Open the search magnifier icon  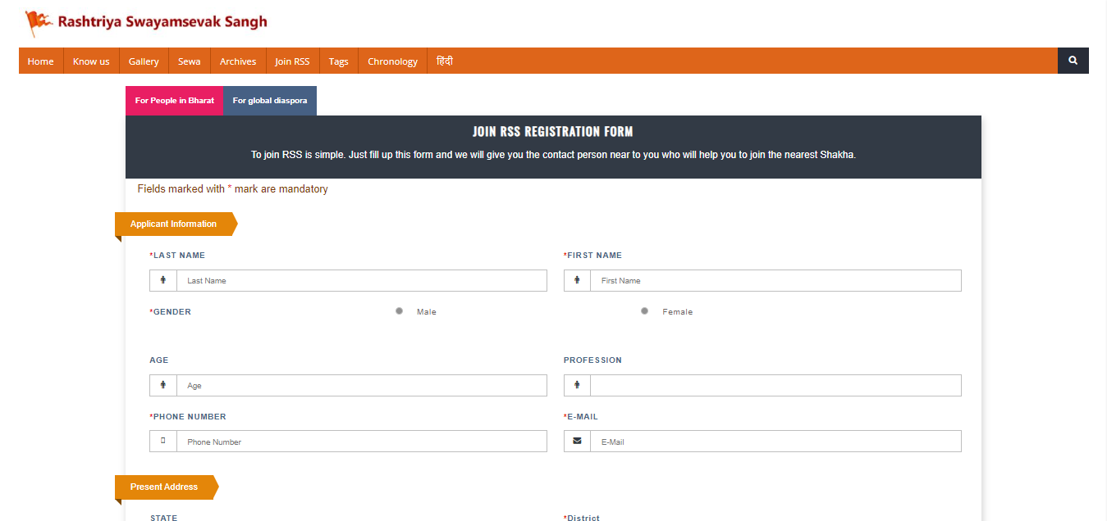[1073, 61]
